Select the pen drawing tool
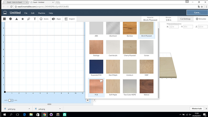This screenshot has height=117, width=208. (29, 19)
